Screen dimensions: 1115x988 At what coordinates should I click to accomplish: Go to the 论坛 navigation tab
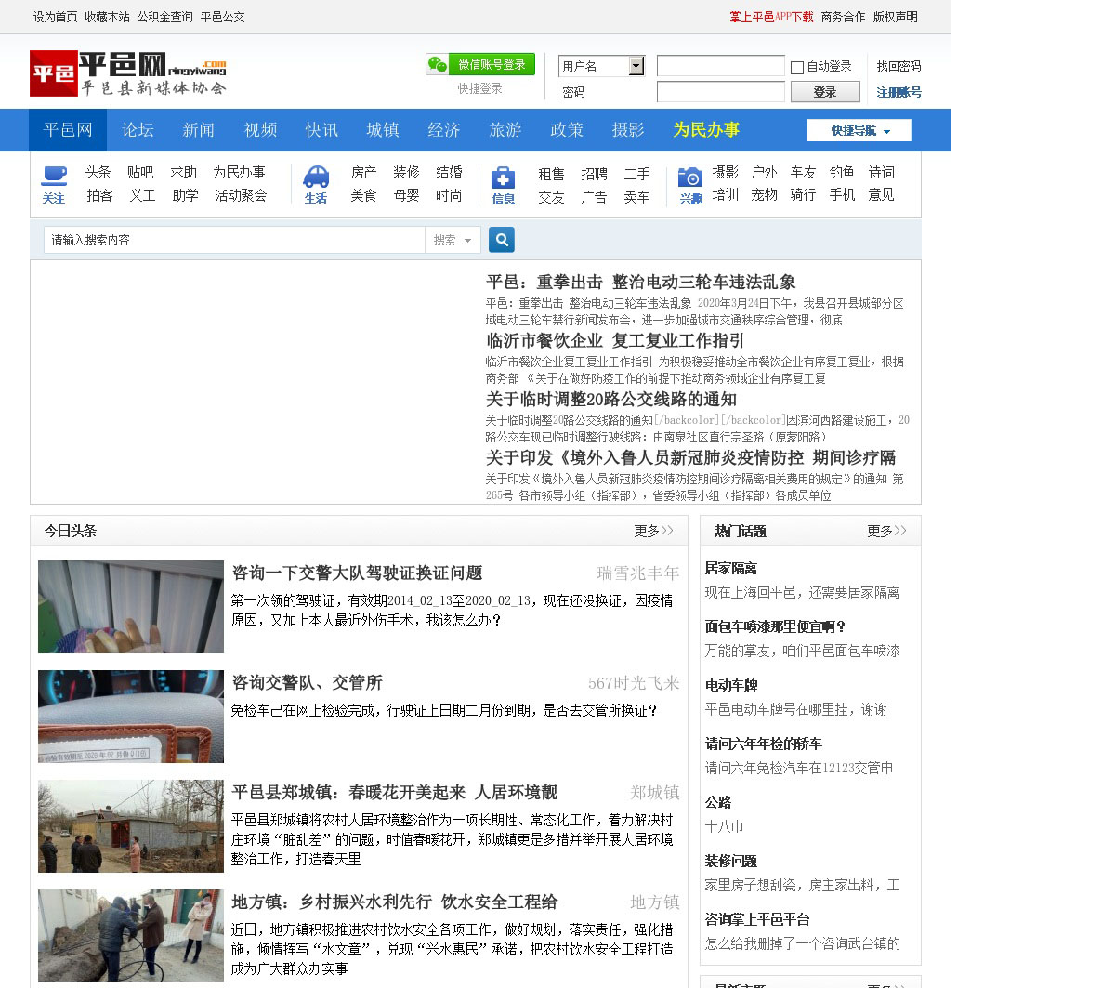click(x=138, y=130)
